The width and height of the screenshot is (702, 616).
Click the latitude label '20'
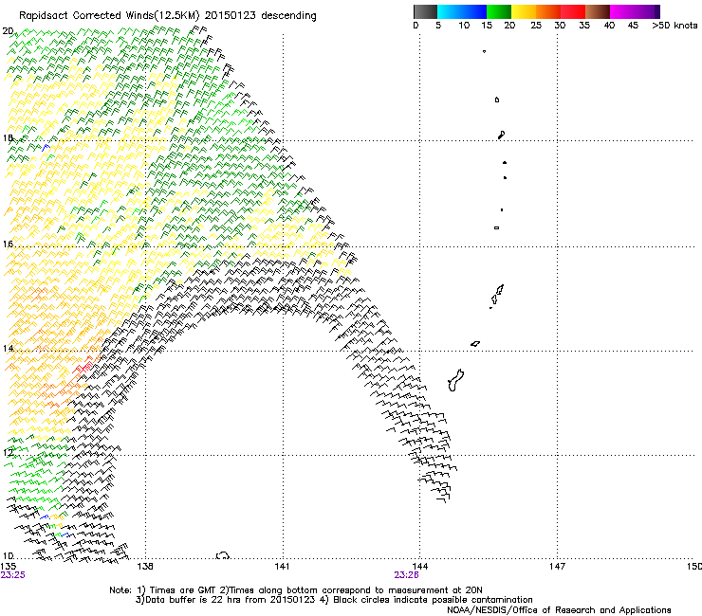click(8, 31)
